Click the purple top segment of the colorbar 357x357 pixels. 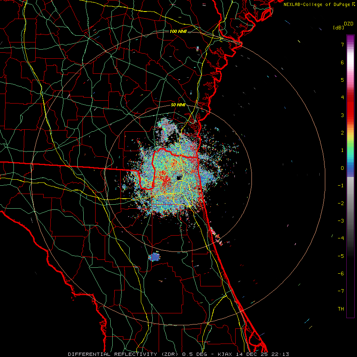coord(350,39)
